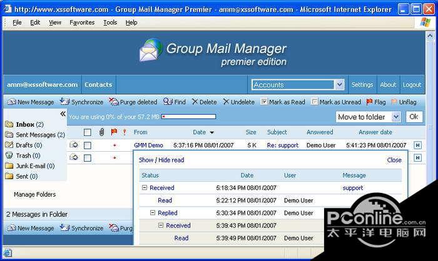Collapse the 5:39:43 PM Received entry

tap(161, 225)
